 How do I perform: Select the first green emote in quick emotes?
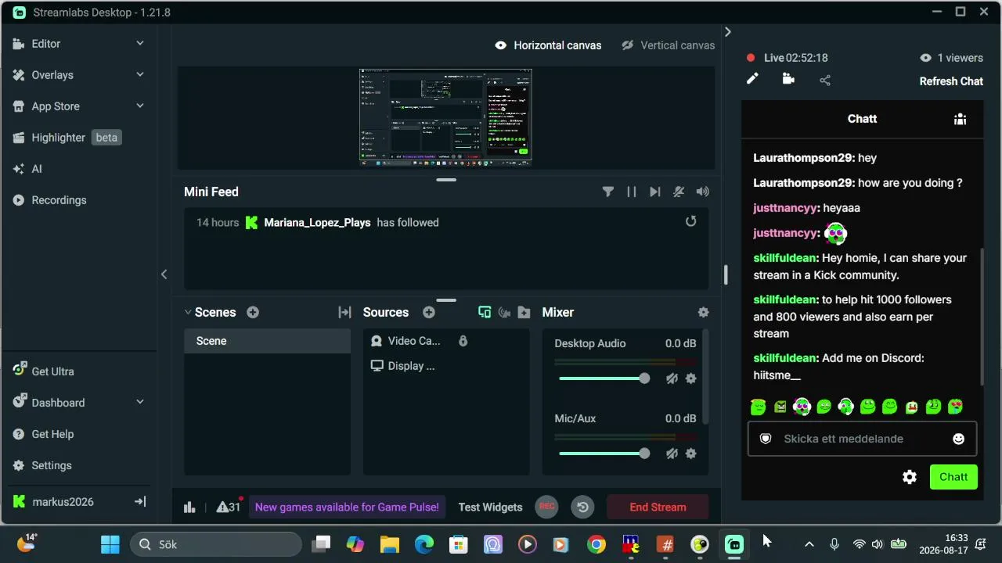pyautogui.click(x=758, y=407)
